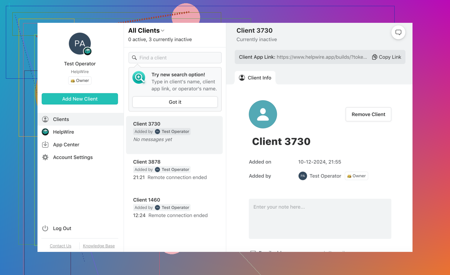Image resolution: width=450 pixels, height=275 pixels.
Task: Click the note text area
Action: pyautogui.click(x=320, y=219)
